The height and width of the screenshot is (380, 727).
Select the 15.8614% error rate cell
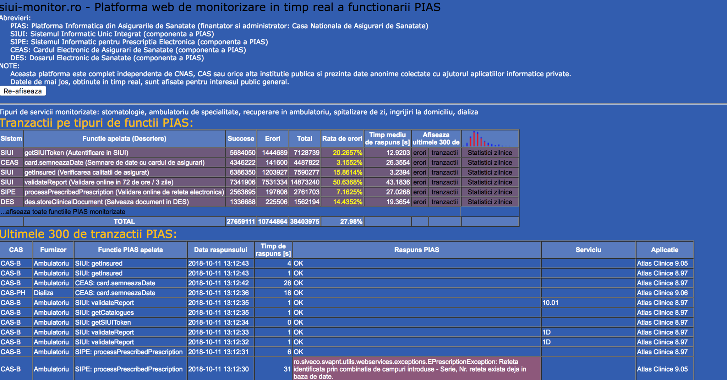click(x=342, y=172)
